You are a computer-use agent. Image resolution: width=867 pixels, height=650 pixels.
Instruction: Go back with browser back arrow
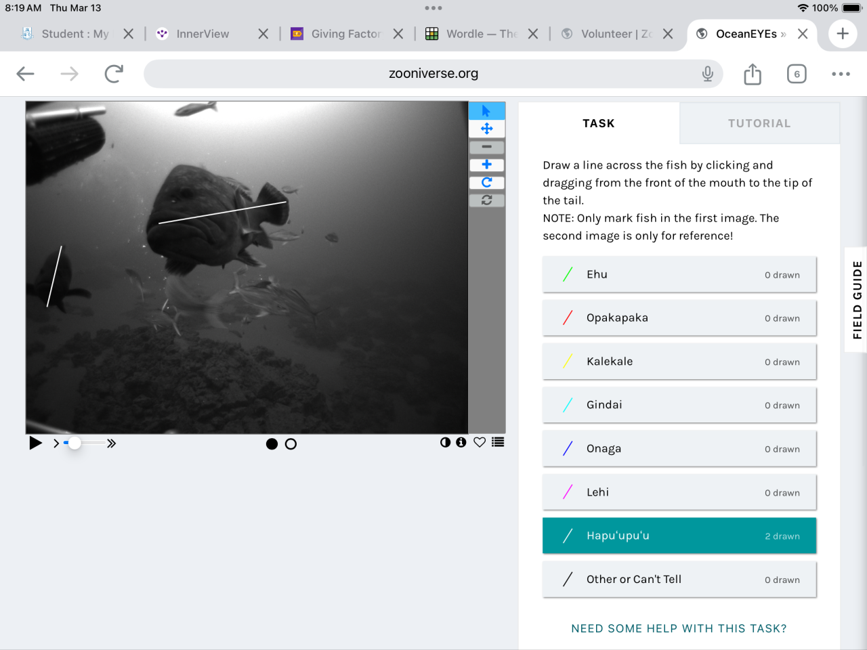click(x=25, y=74)
